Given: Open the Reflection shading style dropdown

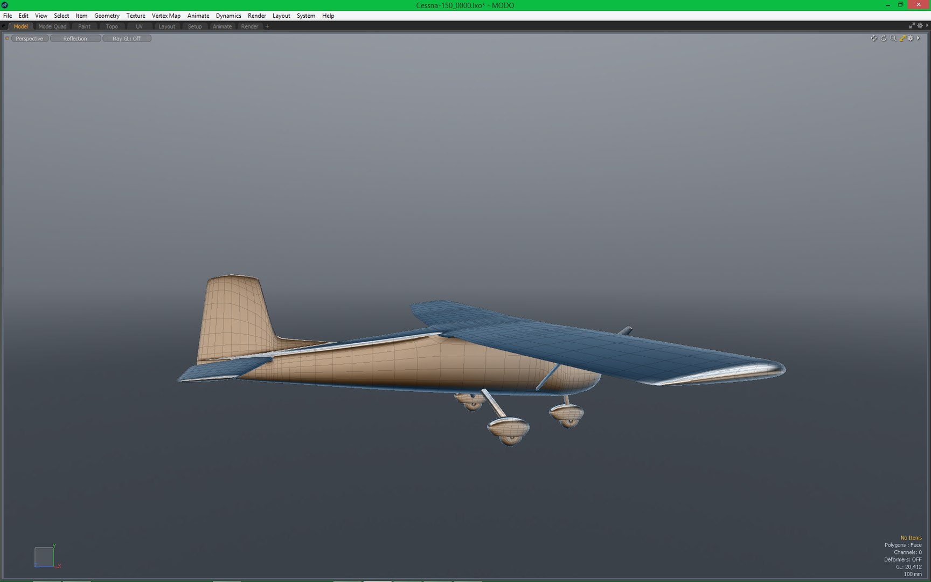Looking at the screenshot, I should [x=75, y=39].
